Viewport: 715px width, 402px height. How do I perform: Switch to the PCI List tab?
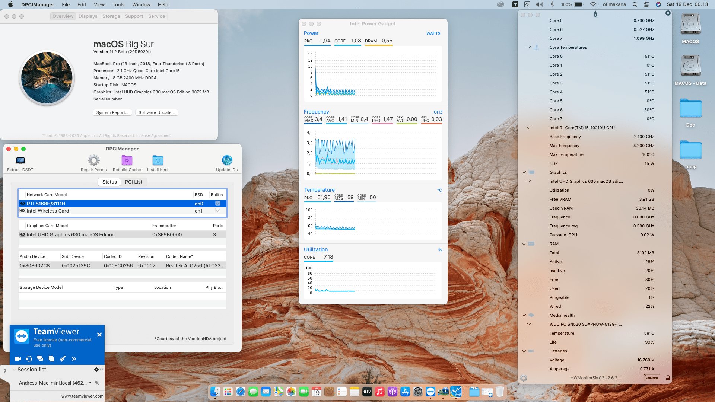pos(134,182)
